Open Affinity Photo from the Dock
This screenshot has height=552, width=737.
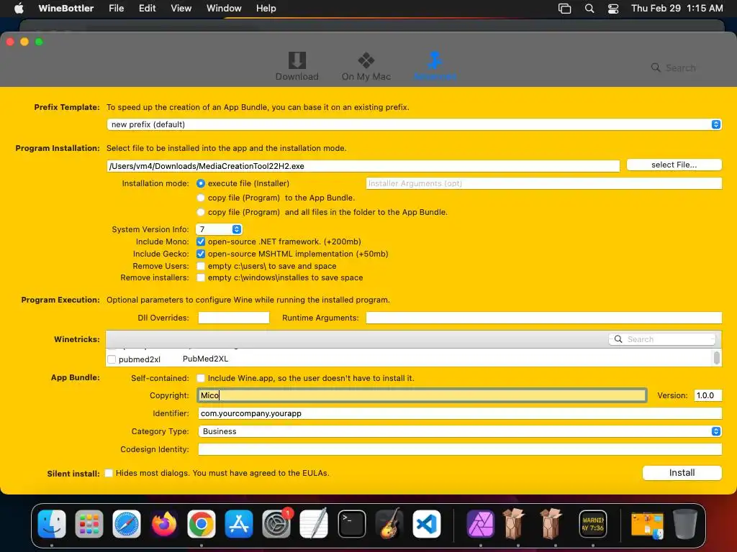click(480, 524)
